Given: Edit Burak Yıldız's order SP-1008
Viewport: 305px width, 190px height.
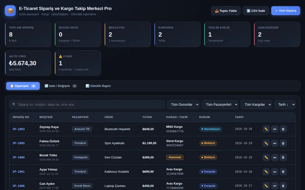Looking at the screenshot, I should [266, 157].
